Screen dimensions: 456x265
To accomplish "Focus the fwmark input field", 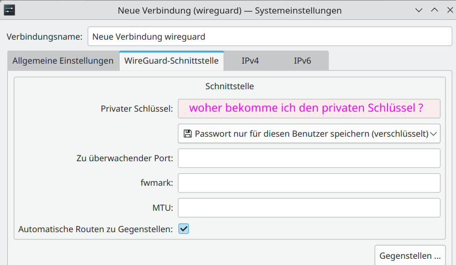I will click(x=309, y=183).
